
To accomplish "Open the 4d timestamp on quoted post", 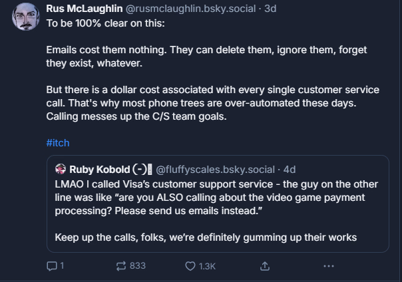I will tap(290, 170).
